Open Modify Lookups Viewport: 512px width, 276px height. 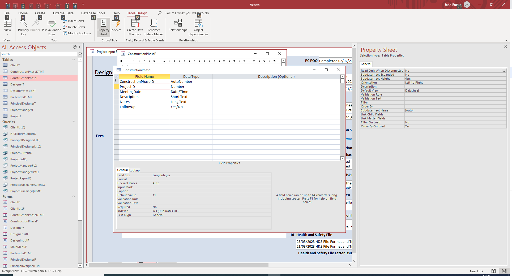(77, 33)
